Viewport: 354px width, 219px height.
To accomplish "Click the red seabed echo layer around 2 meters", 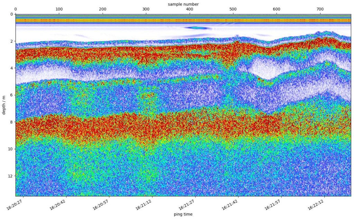I will [104, 52].
